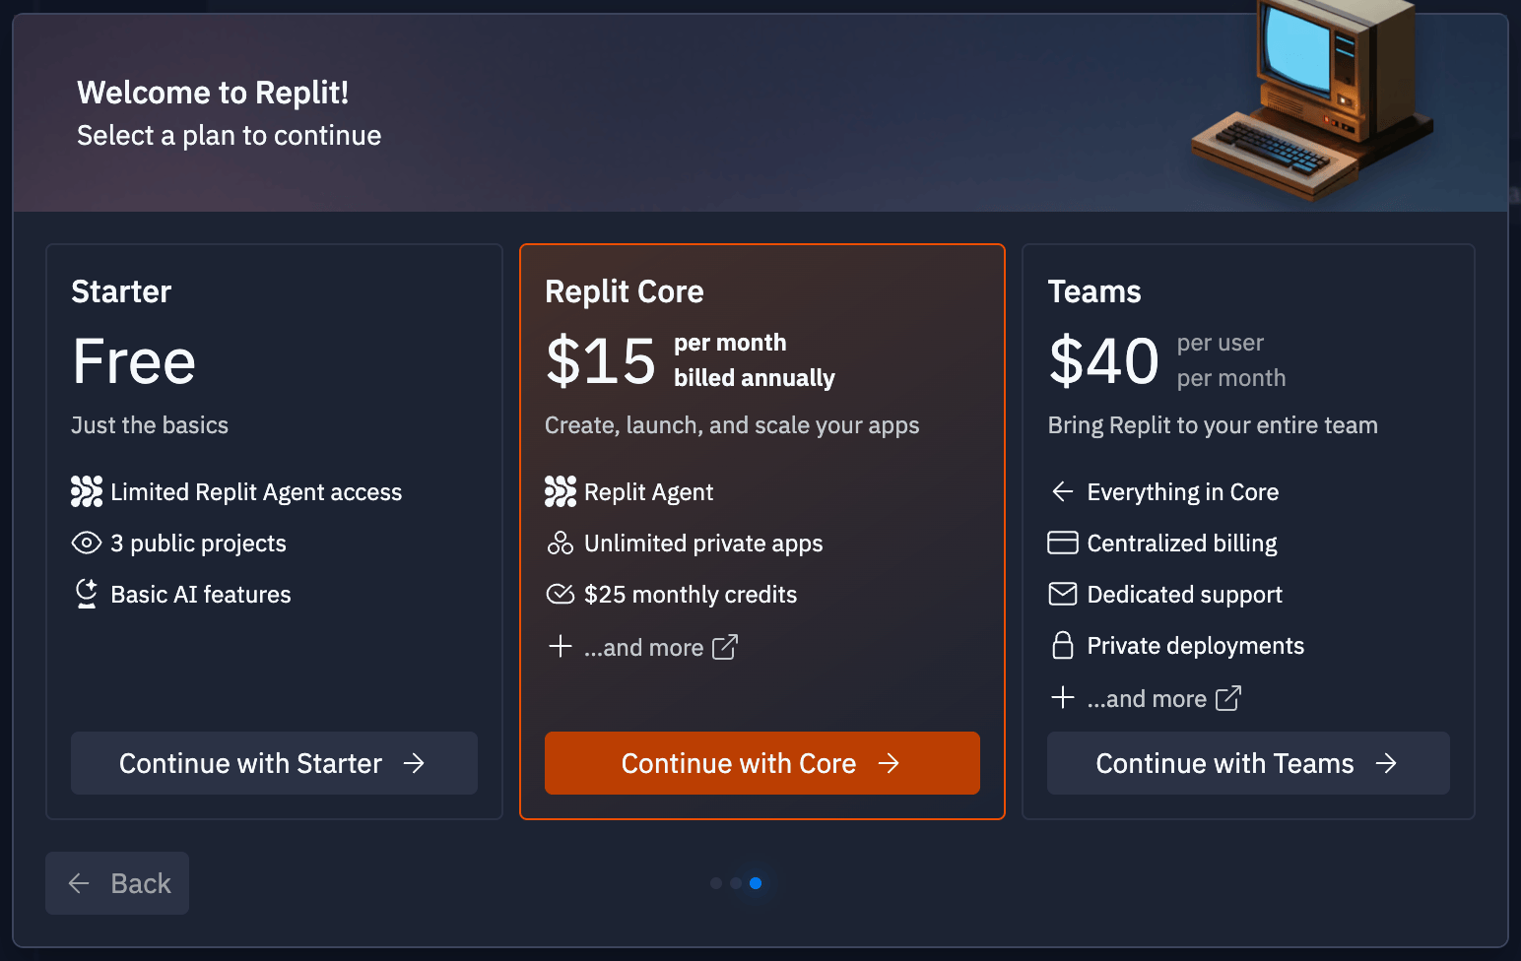Choose Continue with Starter
Image resolution: width=1521 pixels, height=961 pixels.
(274, 763)
